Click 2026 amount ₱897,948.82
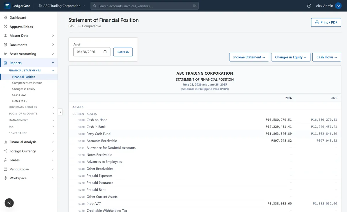 pos(281,141)
